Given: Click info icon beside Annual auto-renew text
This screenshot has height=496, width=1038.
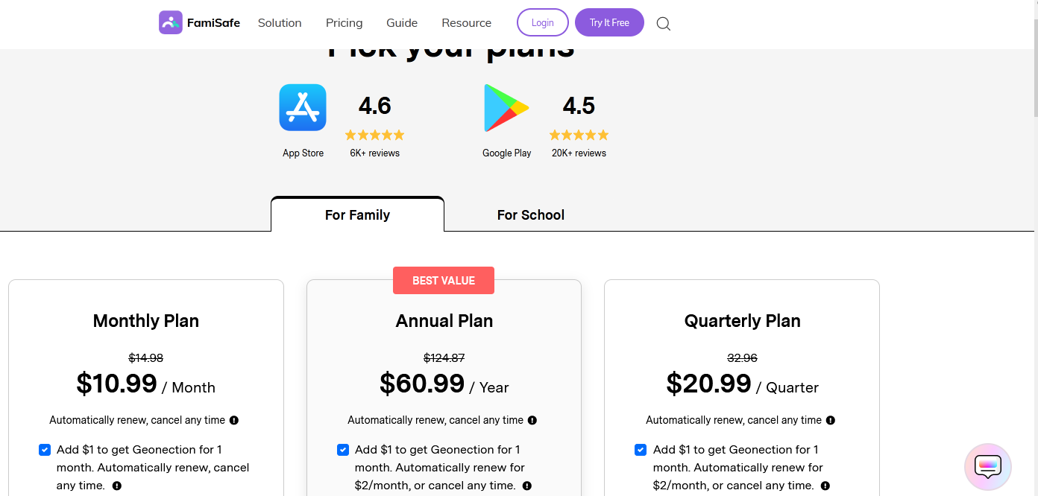Looking at the screenshot, I should point(532,420).
